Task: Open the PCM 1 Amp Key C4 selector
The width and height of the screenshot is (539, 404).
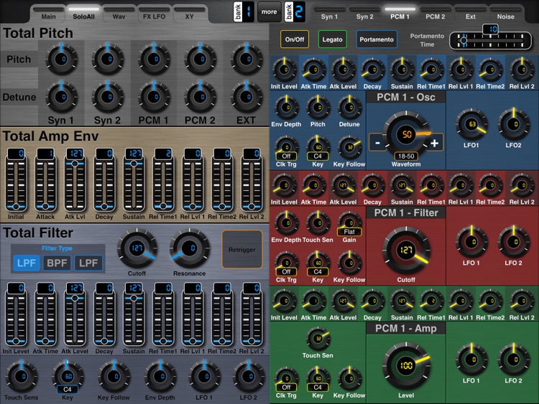Action: point(318,387)
